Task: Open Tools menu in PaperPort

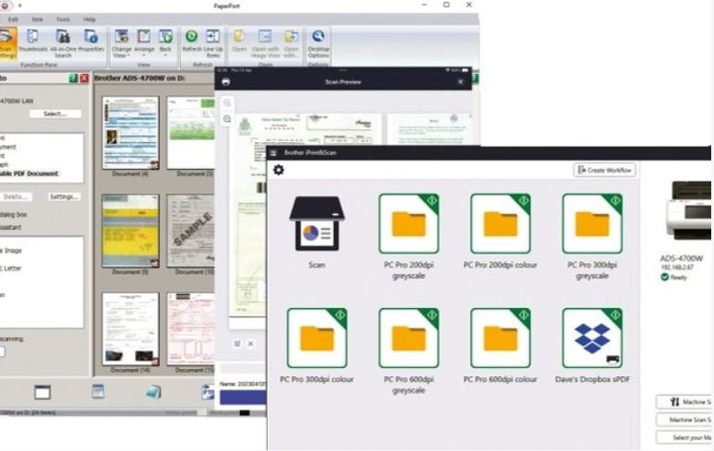Action: pyautogui.click(x=63, y=19)
